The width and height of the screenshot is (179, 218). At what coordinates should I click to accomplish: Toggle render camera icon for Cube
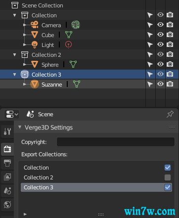170,35
